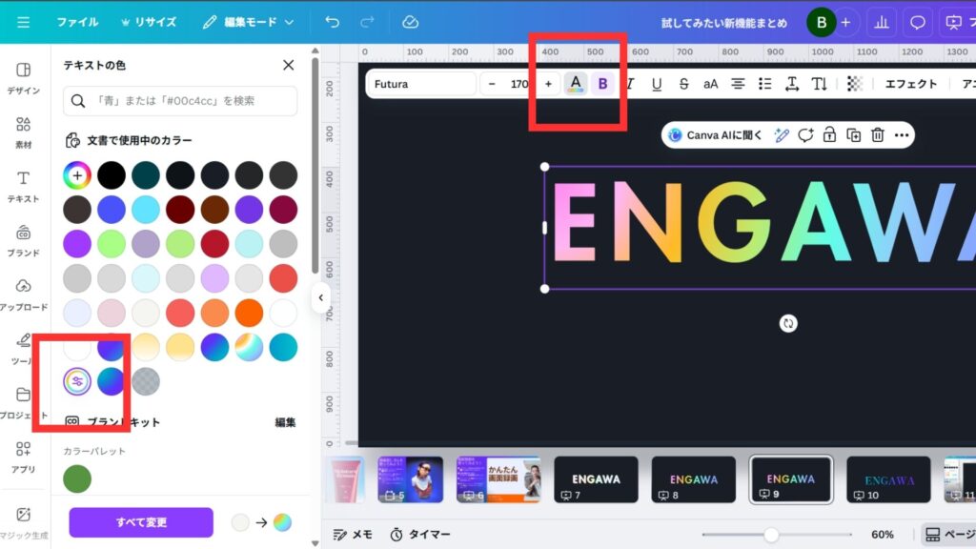Open the hamburger main menu

click(x=24, y=22)
